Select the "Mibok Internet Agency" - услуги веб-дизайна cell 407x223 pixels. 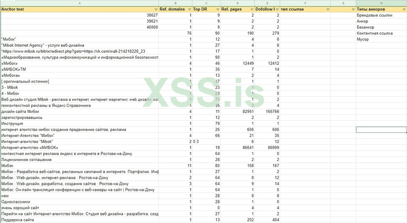80,45
